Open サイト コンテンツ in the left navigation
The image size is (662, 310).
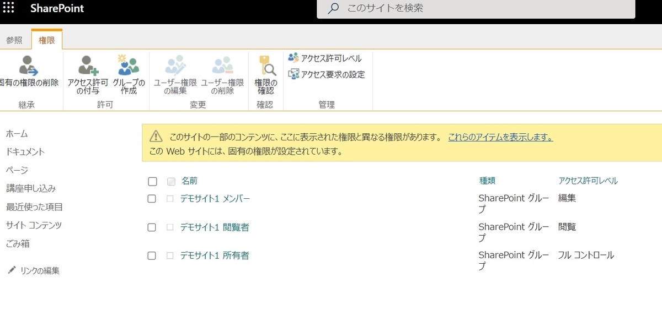point(34,225)
